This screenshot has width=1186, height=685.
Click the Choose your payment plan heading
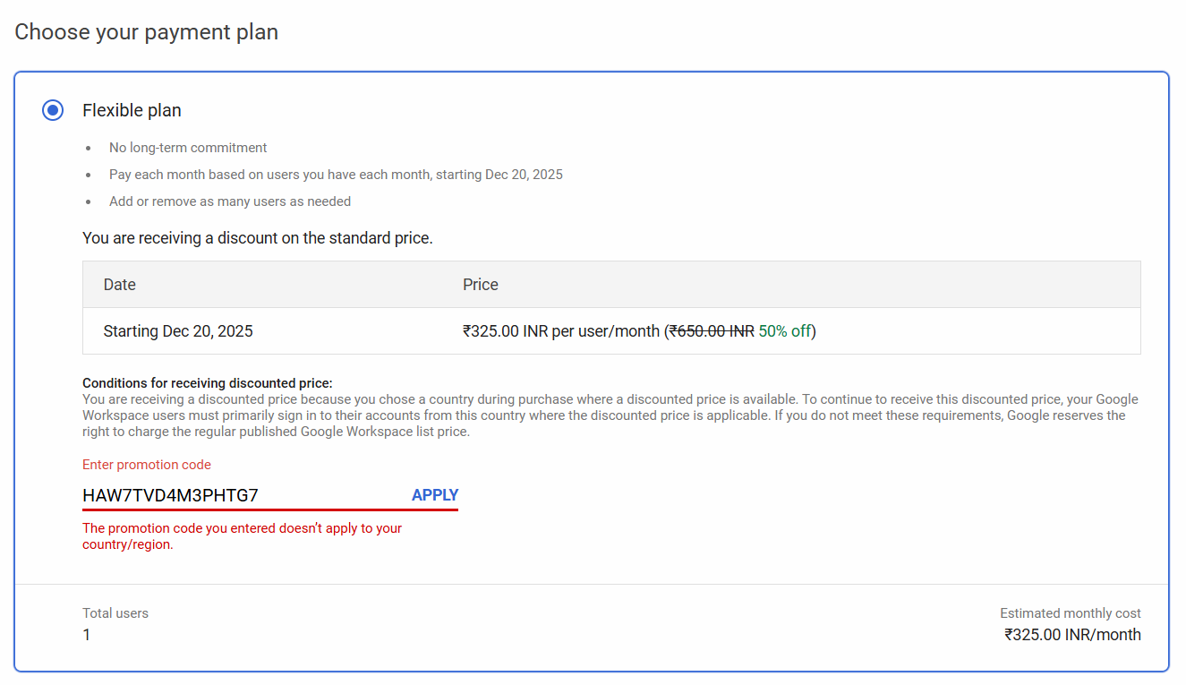tap(146, 31)
